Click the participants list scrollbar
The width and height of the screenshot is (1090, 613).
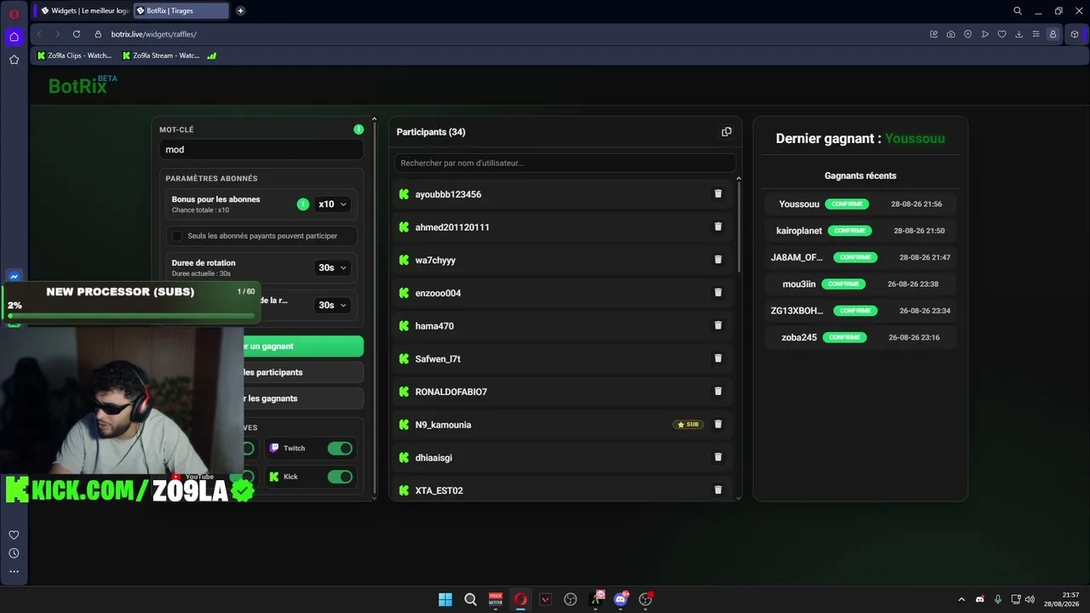(738, 226)
